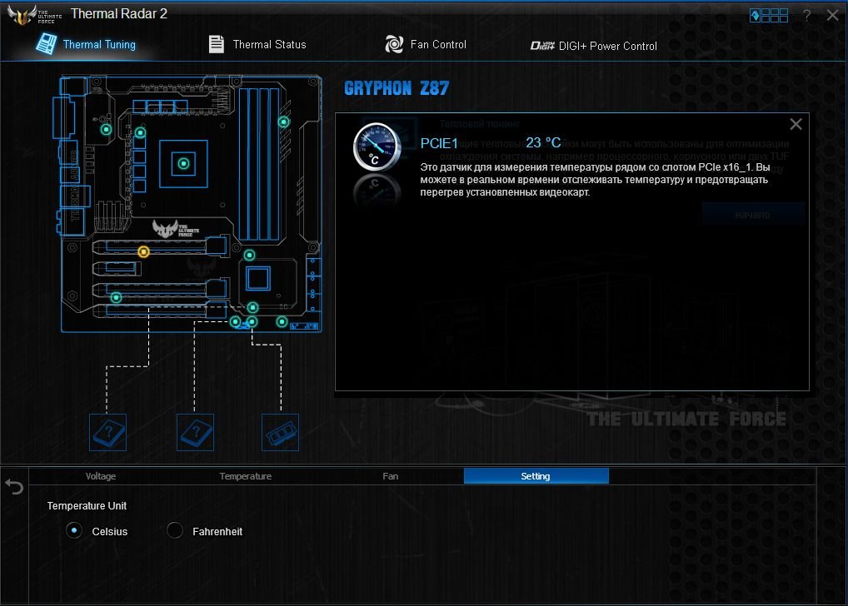The width and height of the screenshot is (848, 606).
Task: Select the sensor dot beside the RAM slots
Action: click(283, 122)
